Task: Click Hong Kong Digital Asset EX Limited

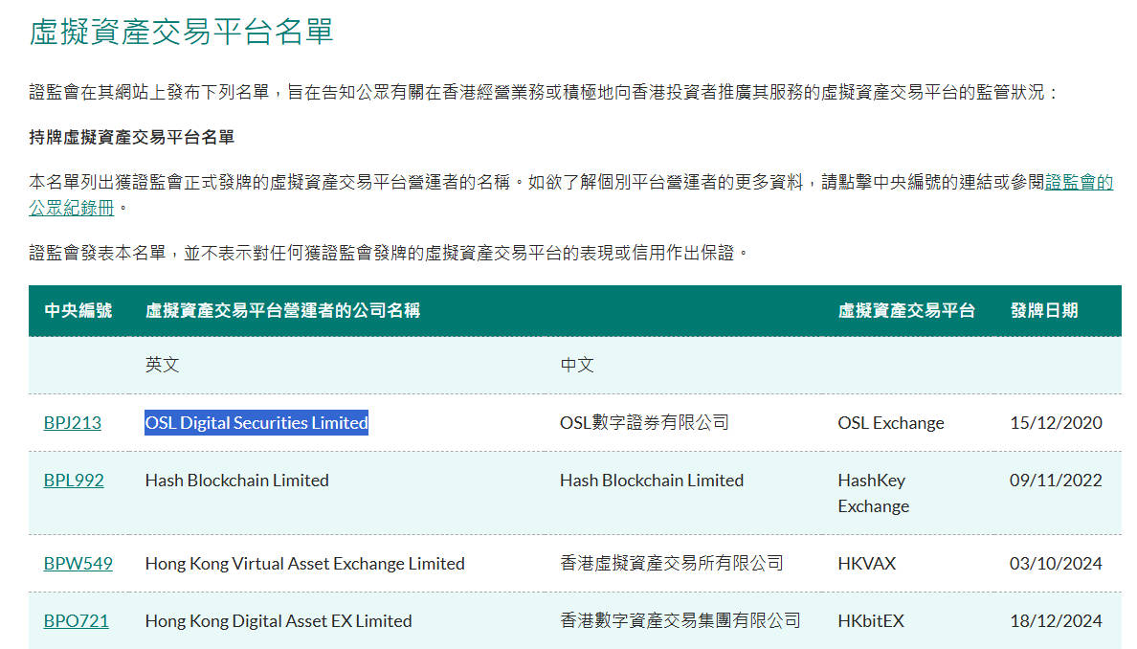Action: pos(278,620)
